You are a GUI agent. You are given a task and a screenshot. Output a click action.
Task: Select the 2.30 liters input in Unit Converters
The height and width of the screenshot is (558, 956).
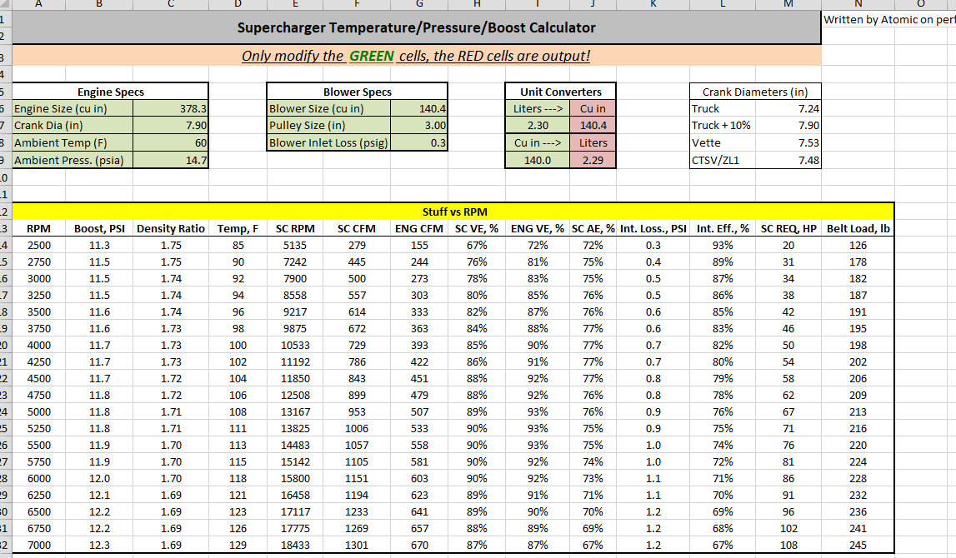(x=538, y=126)
